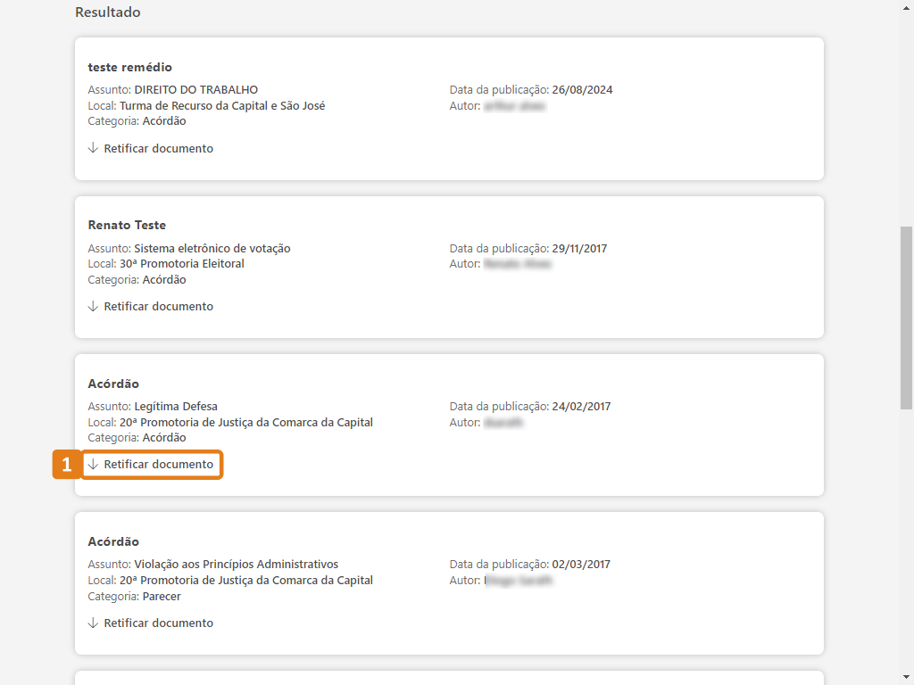This screenshot has height=685, width=914.
Task: Click the Resultado section heading
Action: coord(107,12)
